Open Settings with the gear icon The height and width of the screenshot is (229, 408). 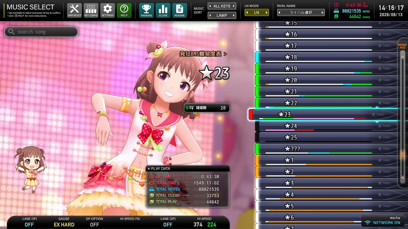107,11
